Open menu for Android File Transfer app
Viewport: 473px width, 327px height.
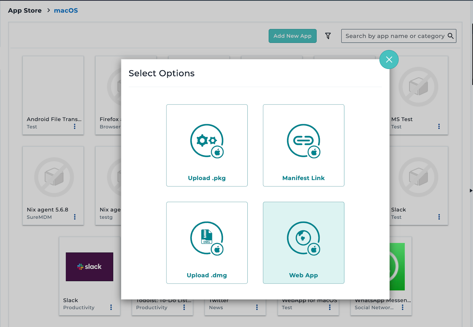click(x=75, y=127)
